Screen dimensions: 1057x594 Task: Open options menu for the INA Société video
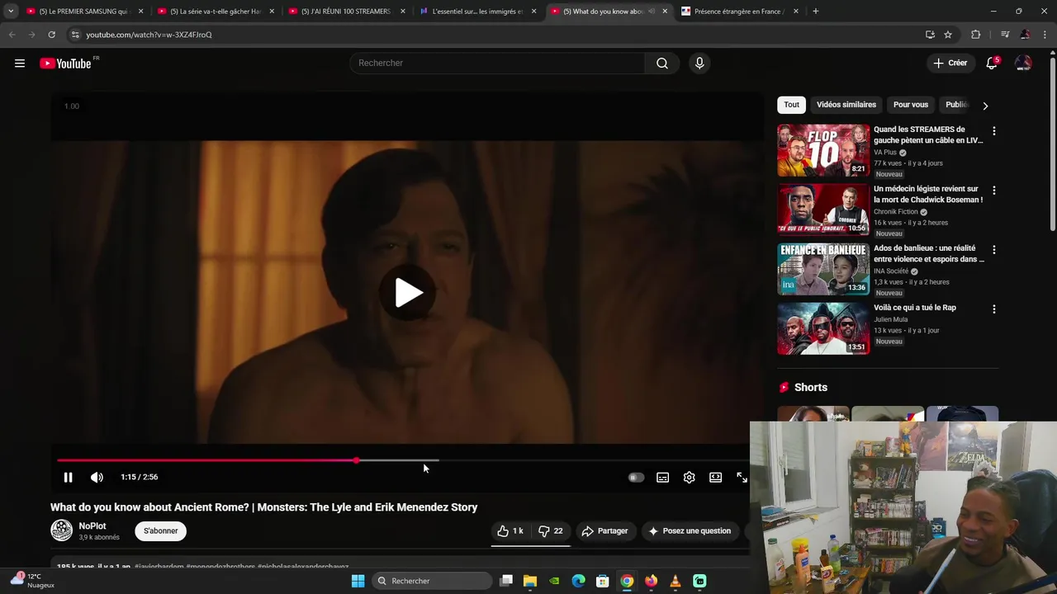(993, 250)
